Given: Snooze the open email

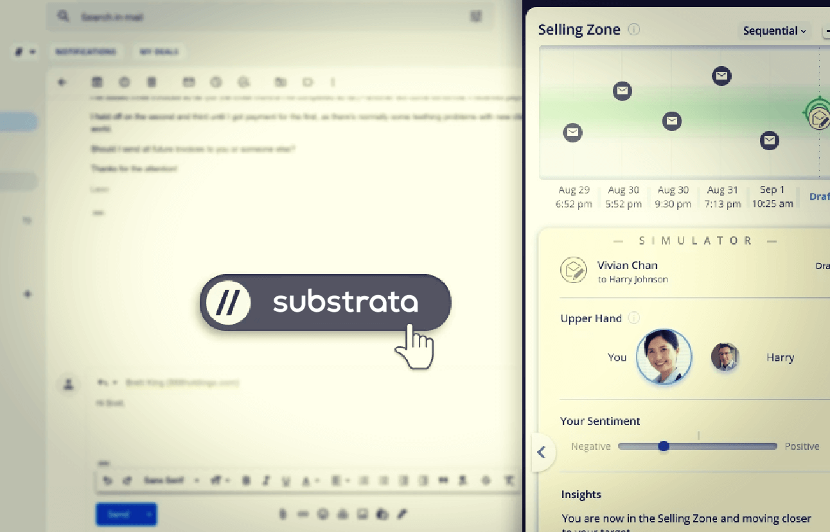Looking at the screenshot, I should (216, 82).
